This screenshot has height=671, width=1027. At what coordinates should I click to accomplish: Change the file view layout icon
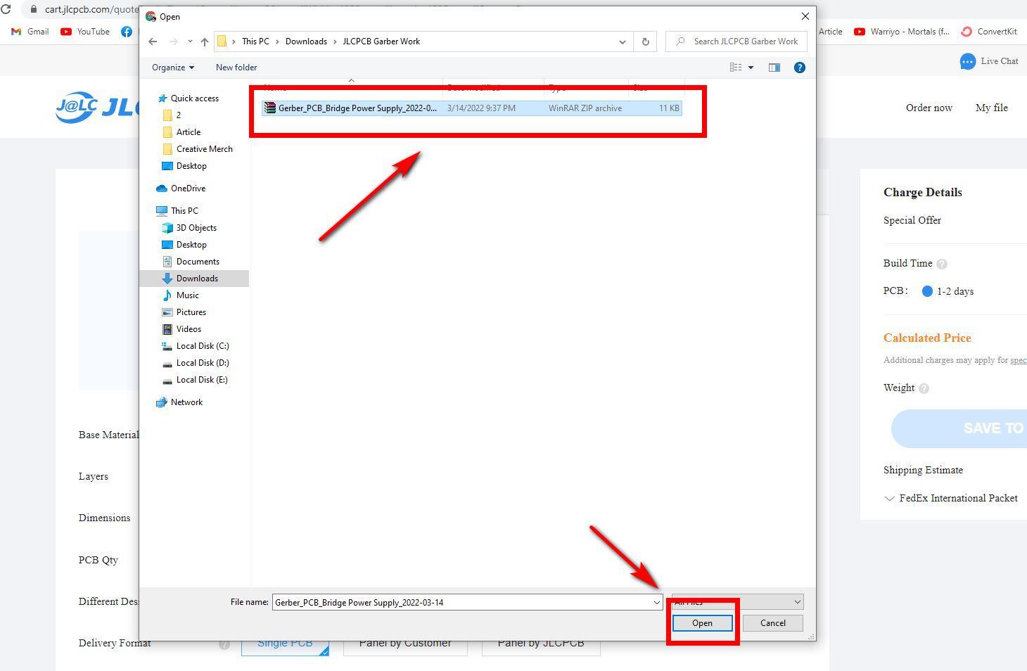(736, 68)
